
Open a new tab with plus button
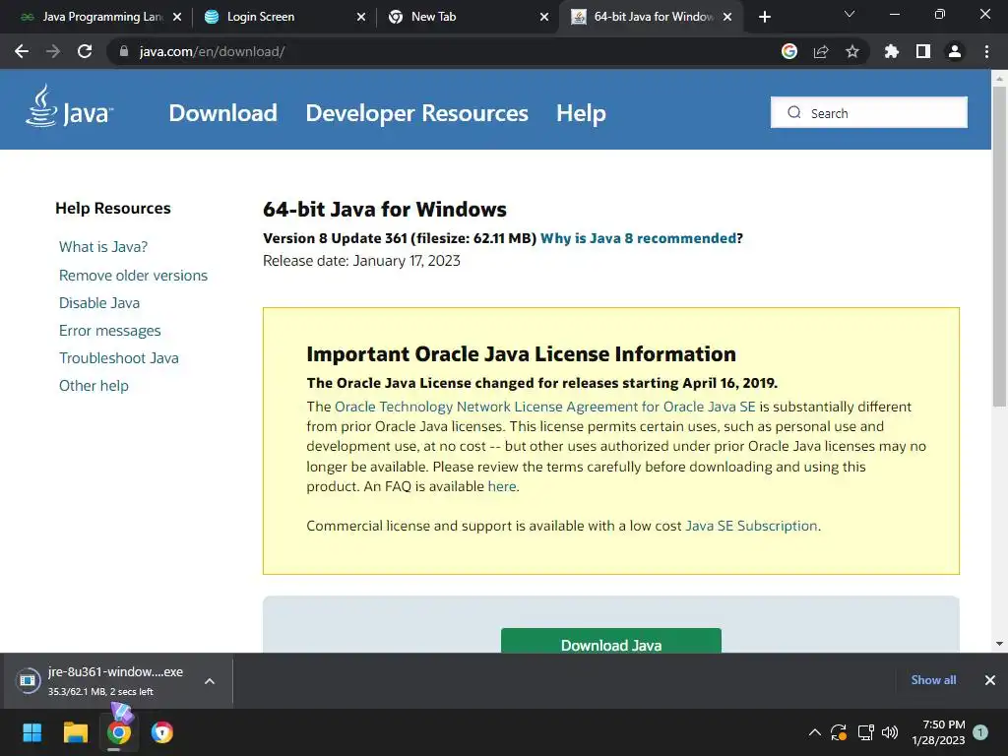[x=764, y=17]
